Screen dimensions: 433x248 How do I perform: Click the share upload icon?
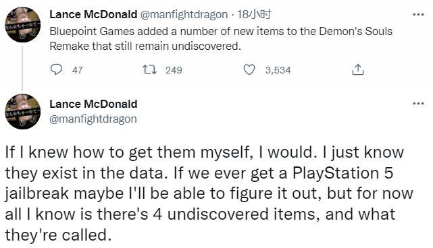tap(357, 69)
